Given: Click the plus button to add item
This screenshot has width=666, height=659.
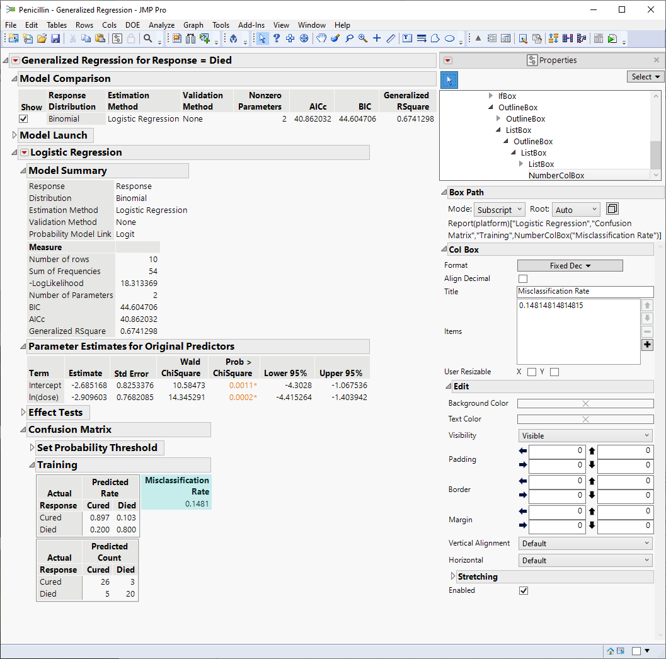Looking at the screenshot, I should 647,345.
